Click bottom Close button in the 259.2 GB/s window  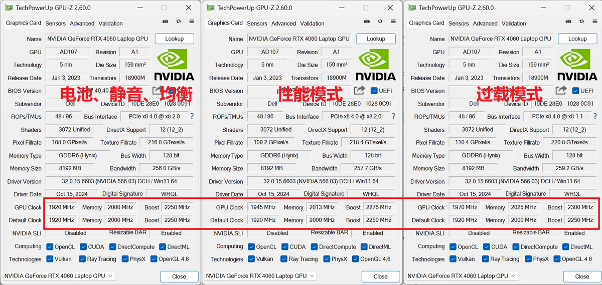582,276
